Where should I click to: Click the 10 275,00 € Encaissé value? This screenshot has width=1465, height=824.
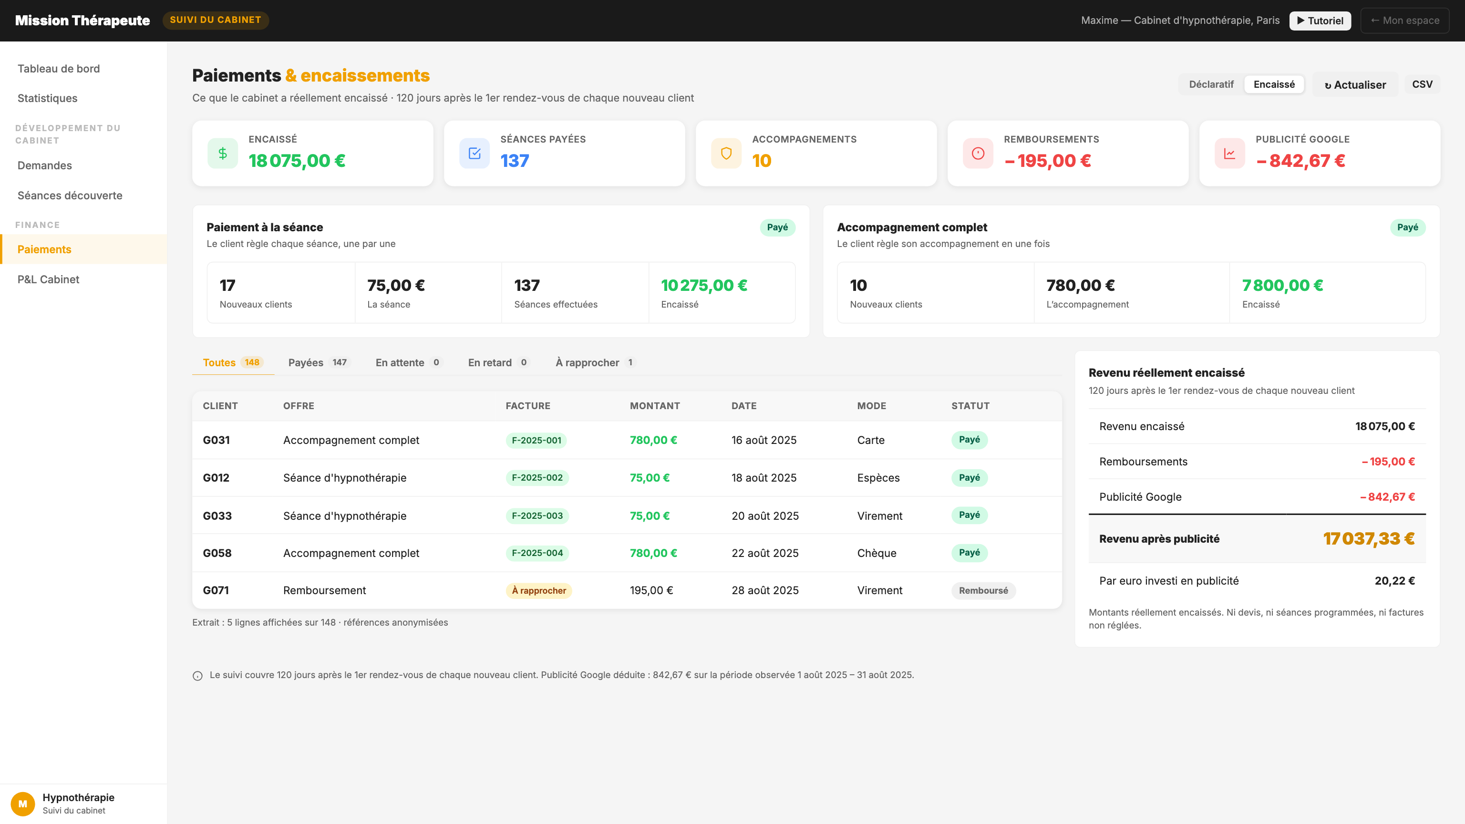coord(704,286)
